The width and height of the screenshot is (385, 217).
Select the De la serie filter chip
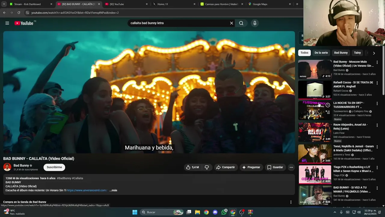321,53
